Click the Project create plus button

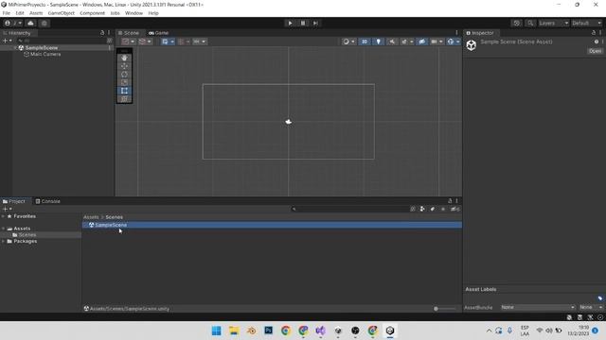pos(7,209)
